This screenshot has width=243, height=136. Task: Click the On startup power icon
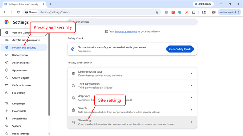[6, 93]
